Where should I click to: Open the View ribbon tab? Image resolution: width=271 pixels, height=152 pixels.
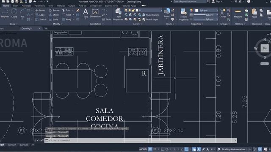[51, 5]
